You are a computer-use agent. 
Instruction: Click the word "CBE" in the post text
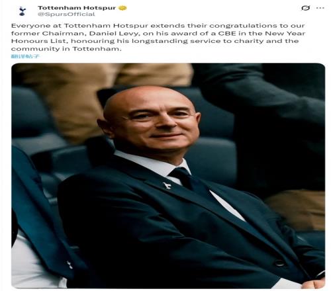(227, 34)
